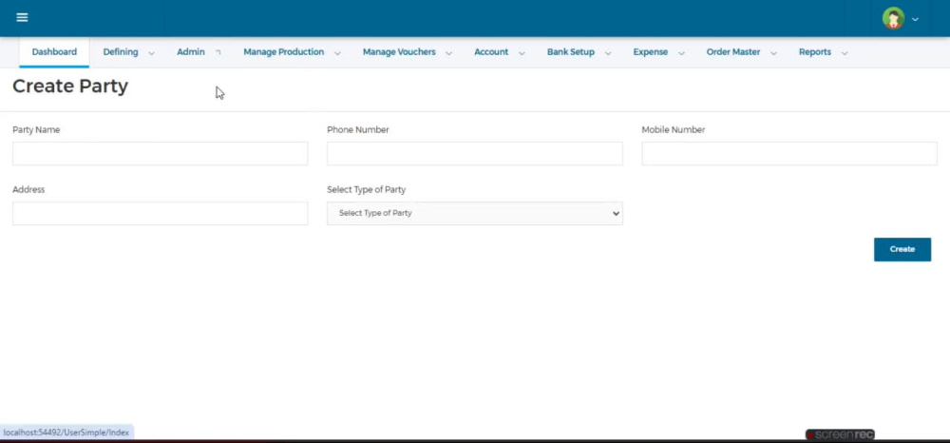Expand the chevron beside Bank Setup
The image size is (950, 443).
click(608, 53)
